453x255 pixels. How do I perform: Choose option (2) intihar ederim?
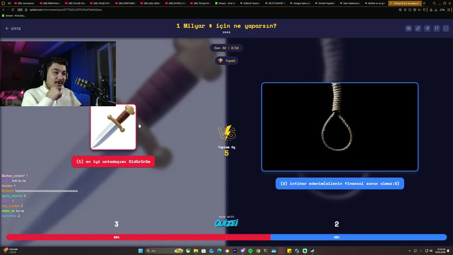point(340,183)
